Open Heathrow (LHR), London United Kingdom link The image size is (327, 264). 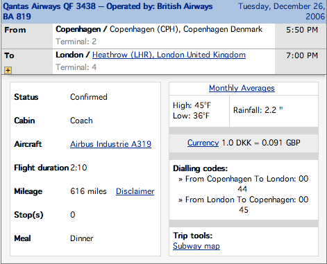click(x=169, y=55)
